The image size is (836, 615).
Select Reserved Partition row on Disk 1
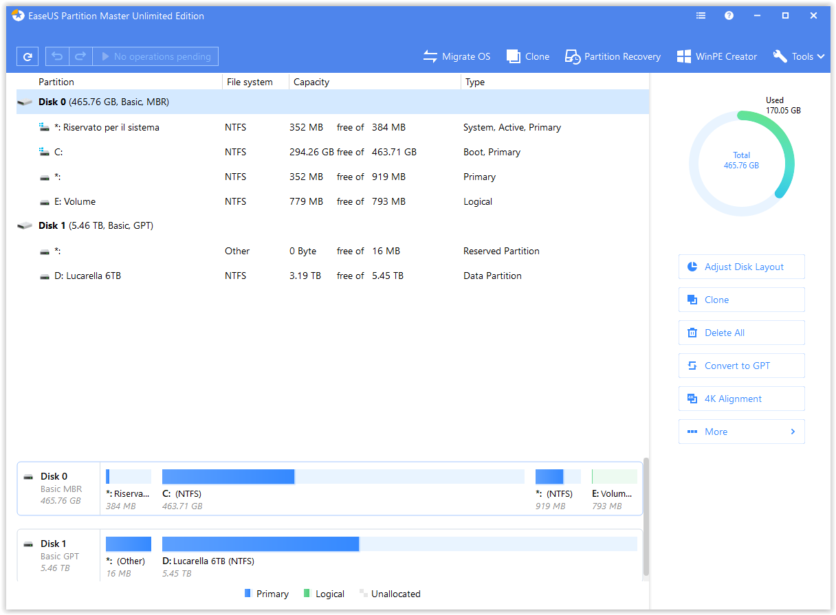pyautogui.click(x=333, y=251)
